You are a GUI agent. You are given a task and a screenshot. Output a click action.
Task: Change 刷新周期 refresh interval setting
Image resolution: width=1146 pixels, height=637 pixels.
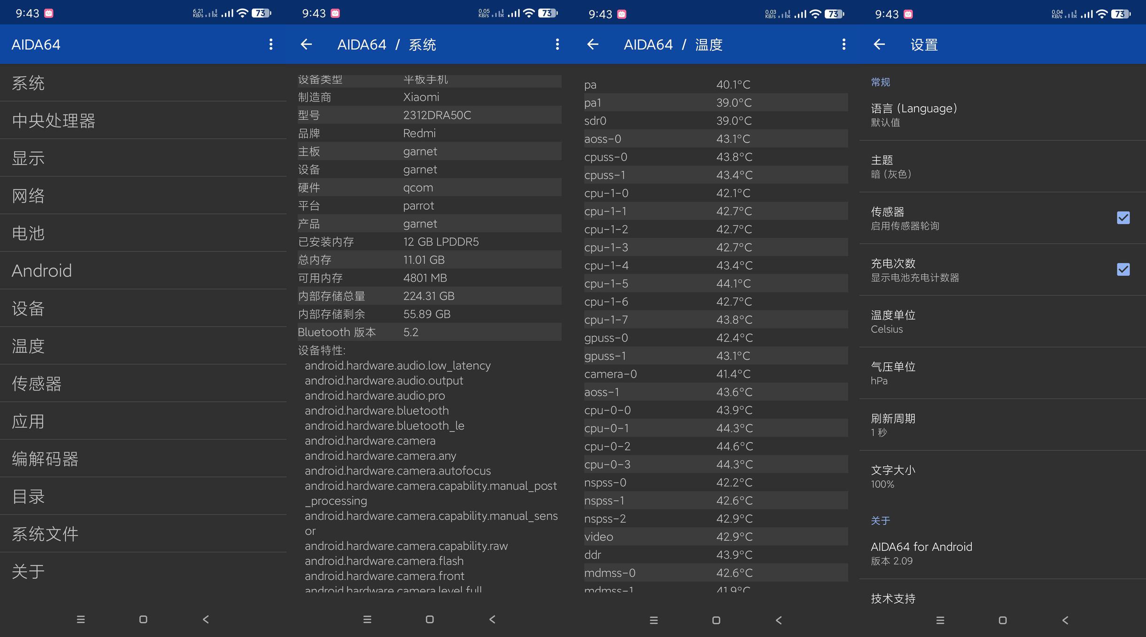[x=1003, y=425]
